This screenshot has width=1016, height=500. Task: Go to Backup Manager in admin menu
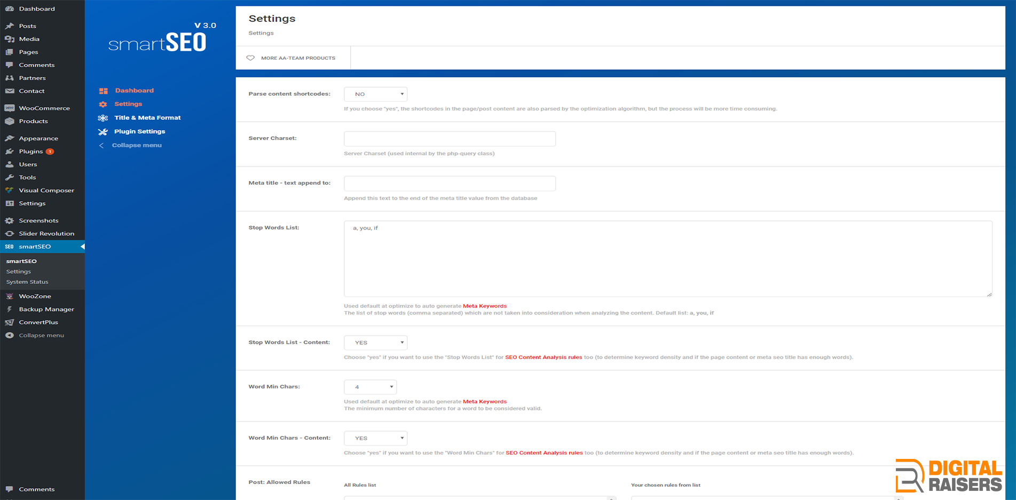(x=46, y=309)
